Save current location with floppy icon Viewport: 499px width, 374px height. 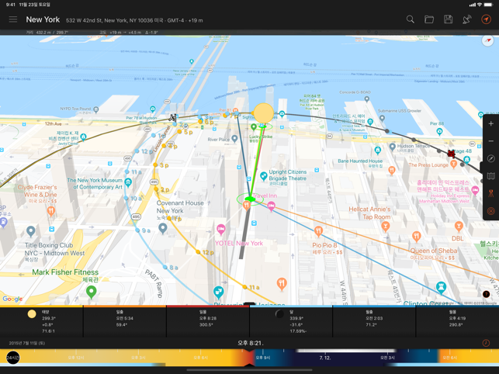click(448, 19)
